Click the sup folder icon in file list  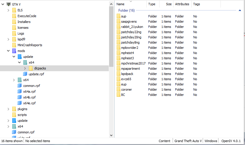[118, 16]
